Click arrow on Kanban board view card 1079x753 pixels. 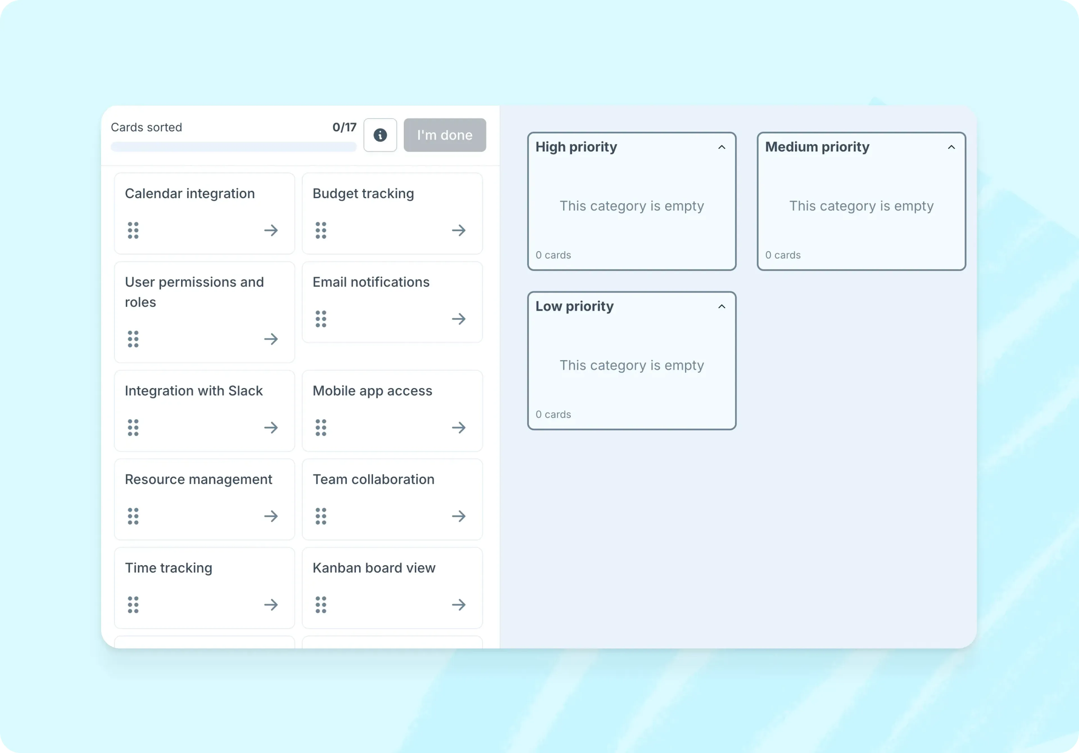[458, 605]
